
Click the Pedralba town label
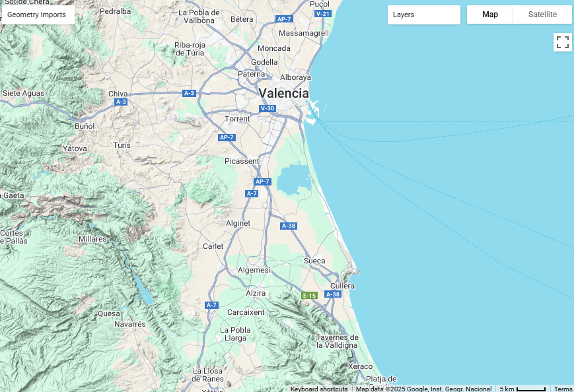click(116, 11)
